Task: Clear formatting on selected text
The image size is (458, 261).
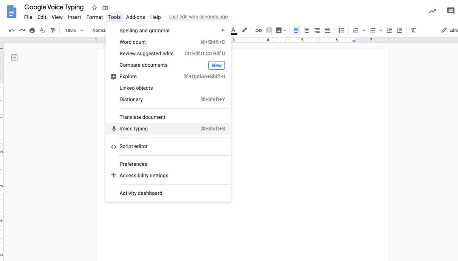Action: [x=413, y=30]
